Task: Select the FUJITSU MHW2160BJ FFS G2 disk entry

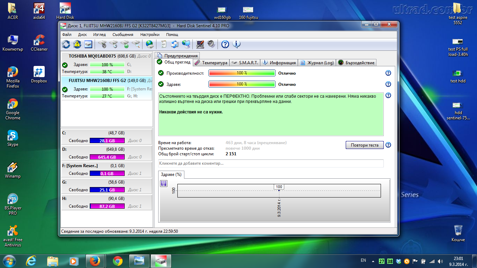Action: (x=107, y=88)
